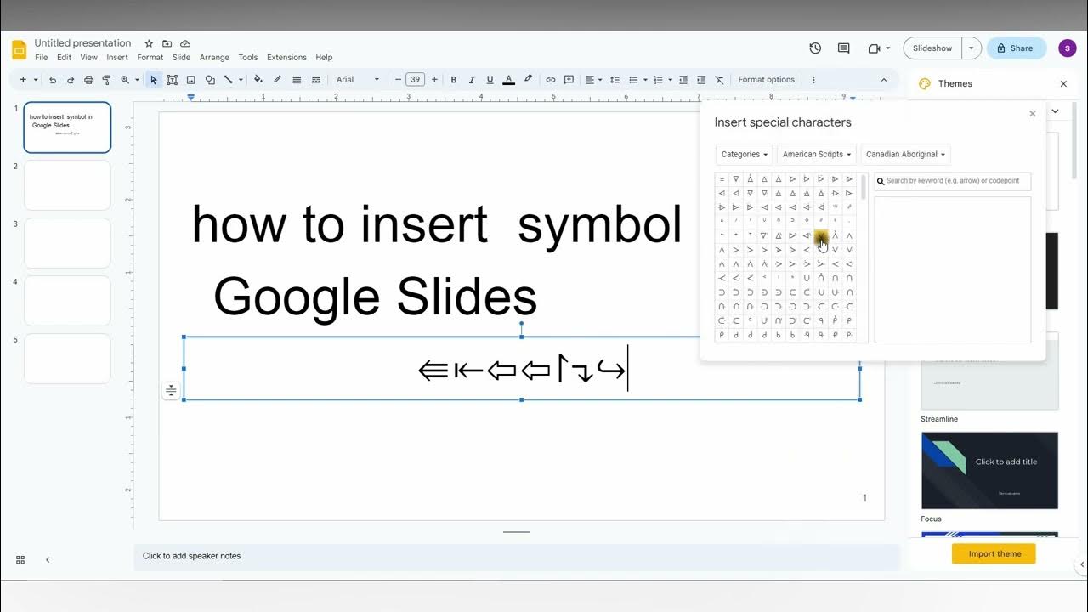Viewport: 1088px width, 612px height.
Task: Select the text box tool
Action: pos(173,80)
